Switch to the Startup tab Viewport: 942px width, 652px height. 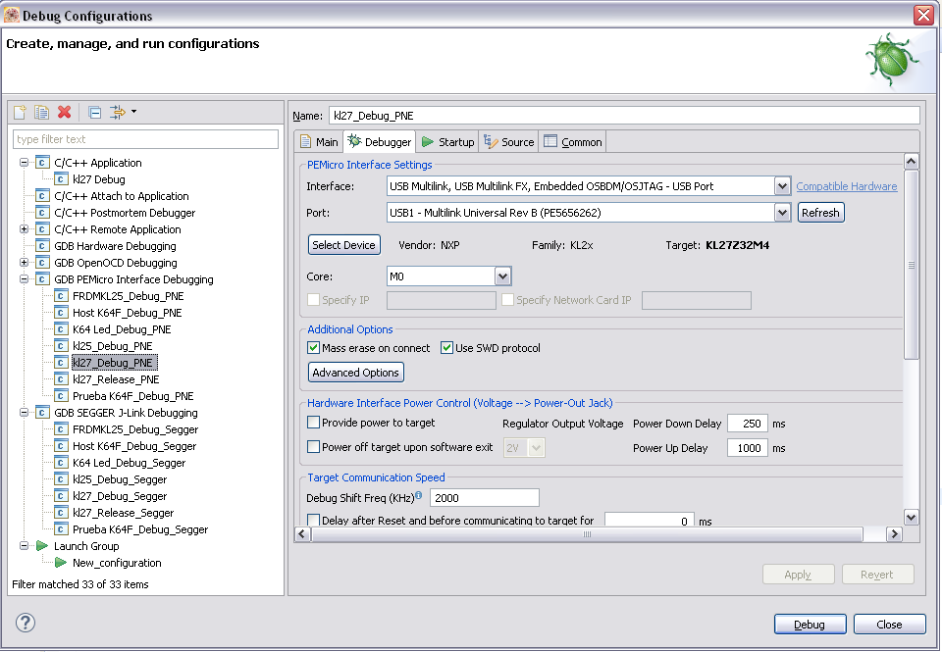pos(447,142)
